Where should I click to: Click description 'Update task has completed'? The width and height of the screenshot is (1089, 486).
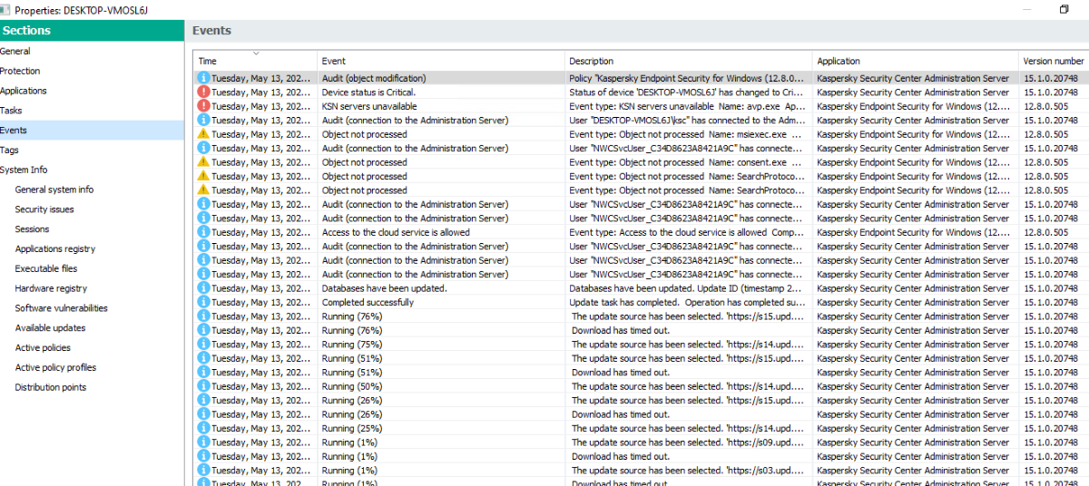687,302
